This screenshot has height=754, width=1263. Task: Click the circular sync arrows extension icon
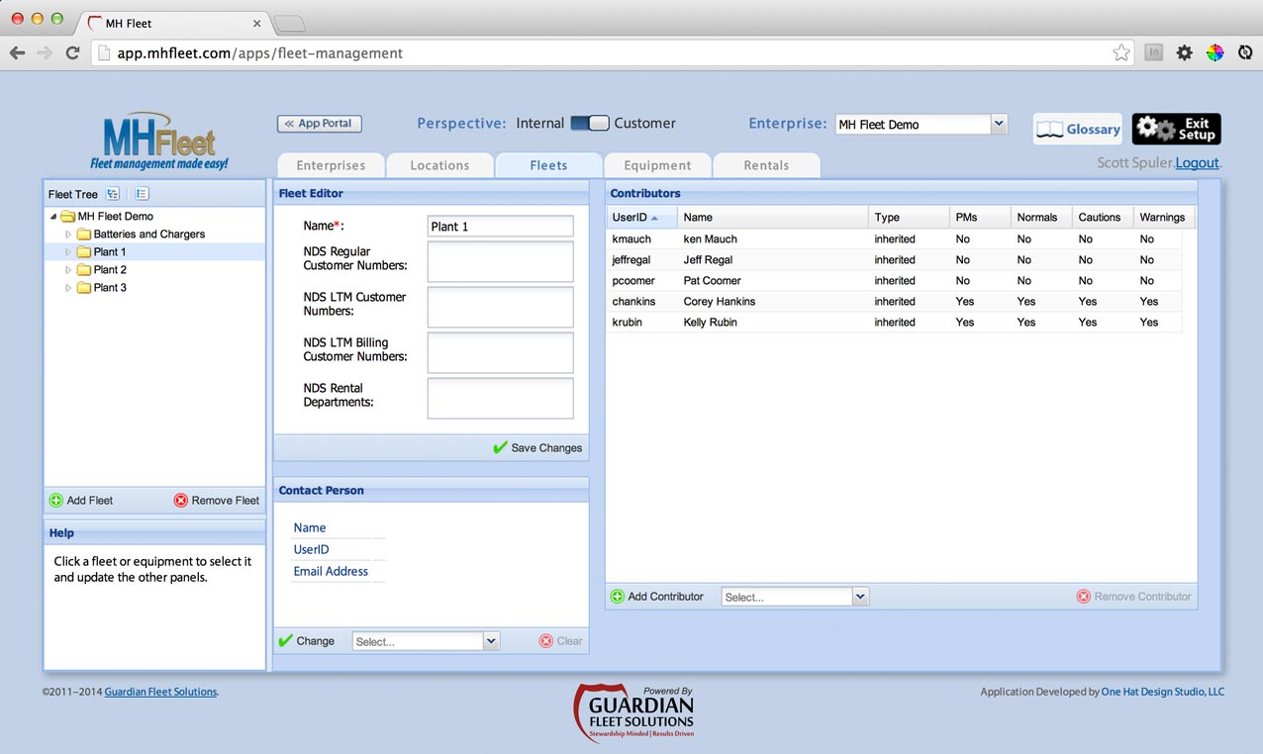click(1245, 53)
